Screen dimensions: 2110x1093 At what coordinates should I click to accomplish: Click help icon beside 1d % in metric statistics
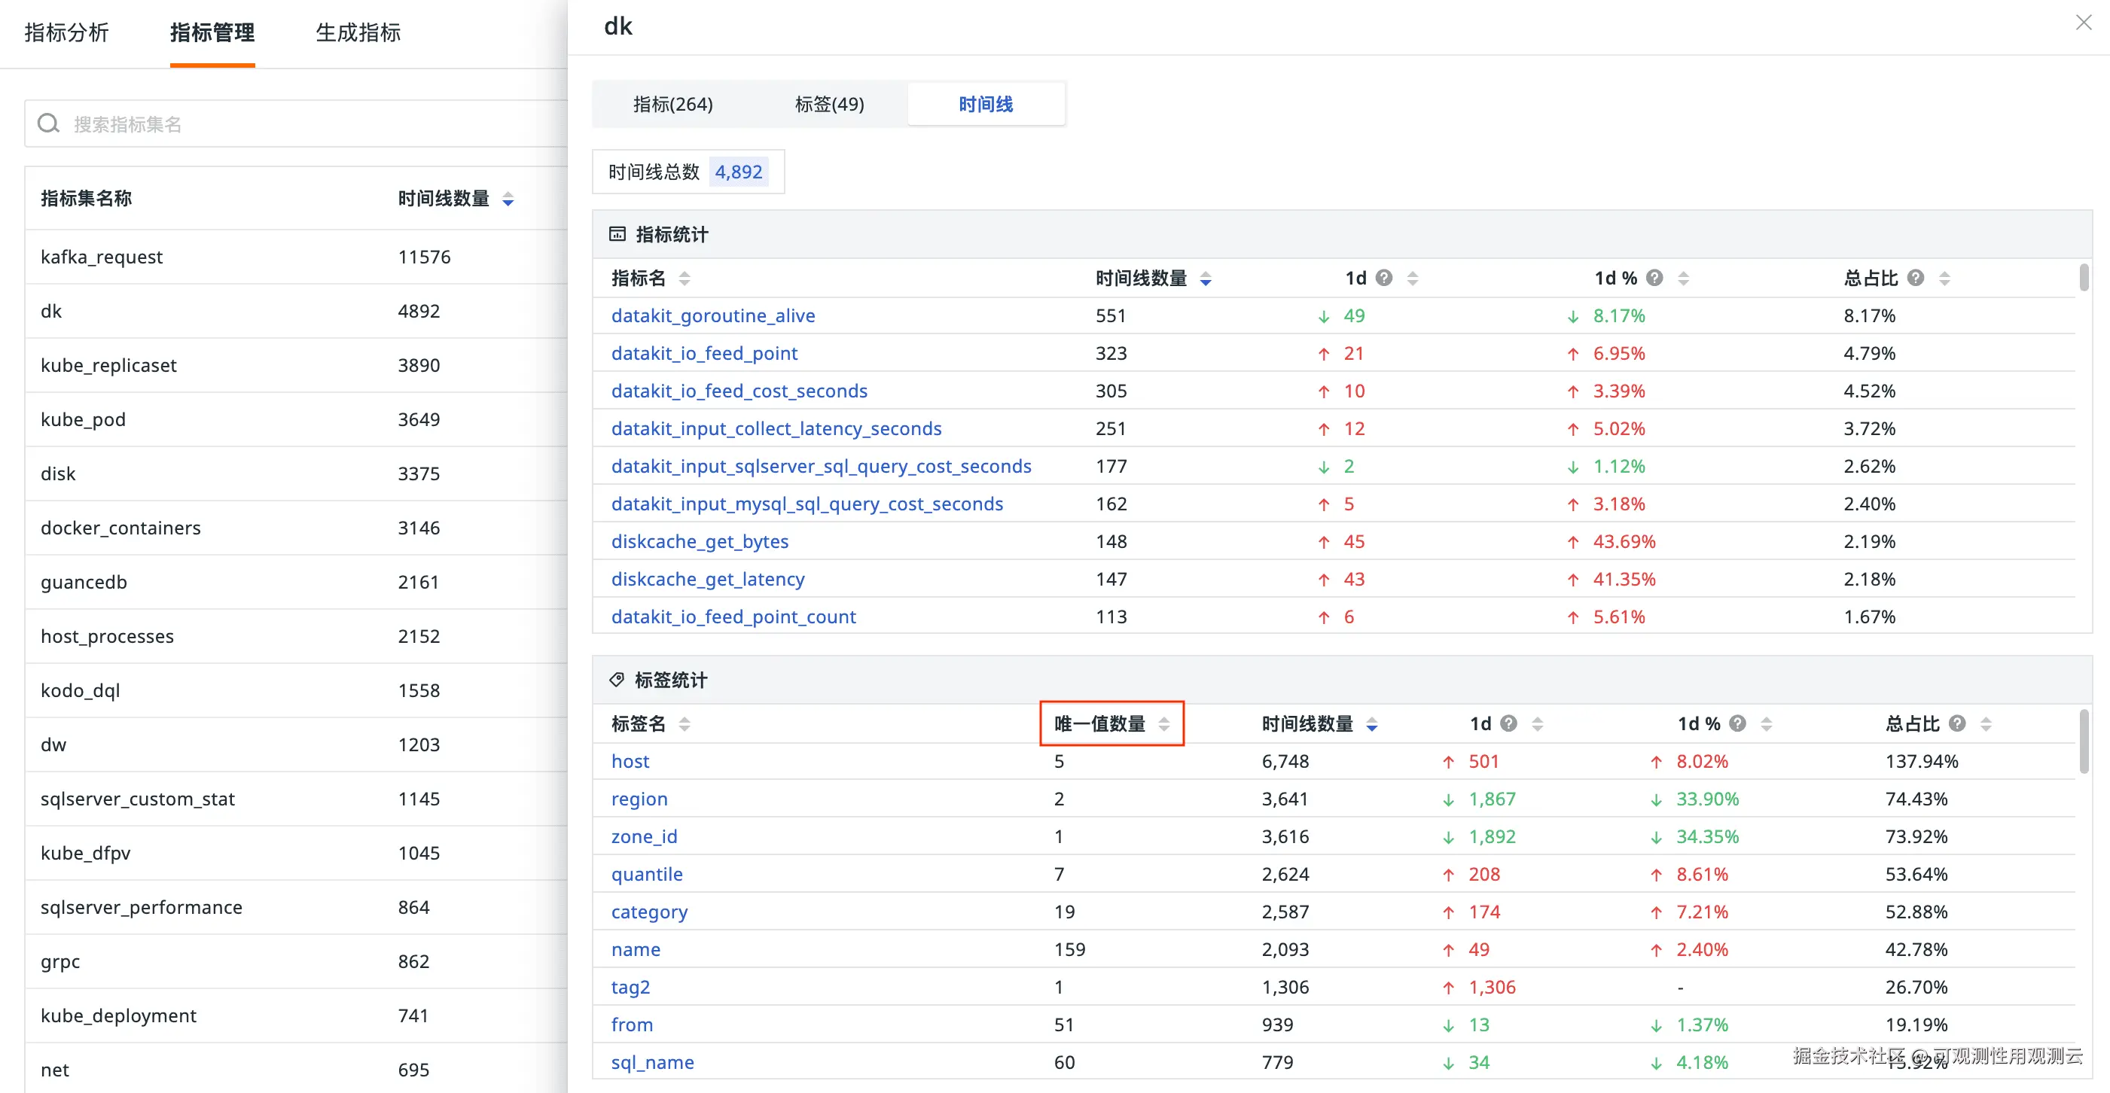pos(1654,279)
